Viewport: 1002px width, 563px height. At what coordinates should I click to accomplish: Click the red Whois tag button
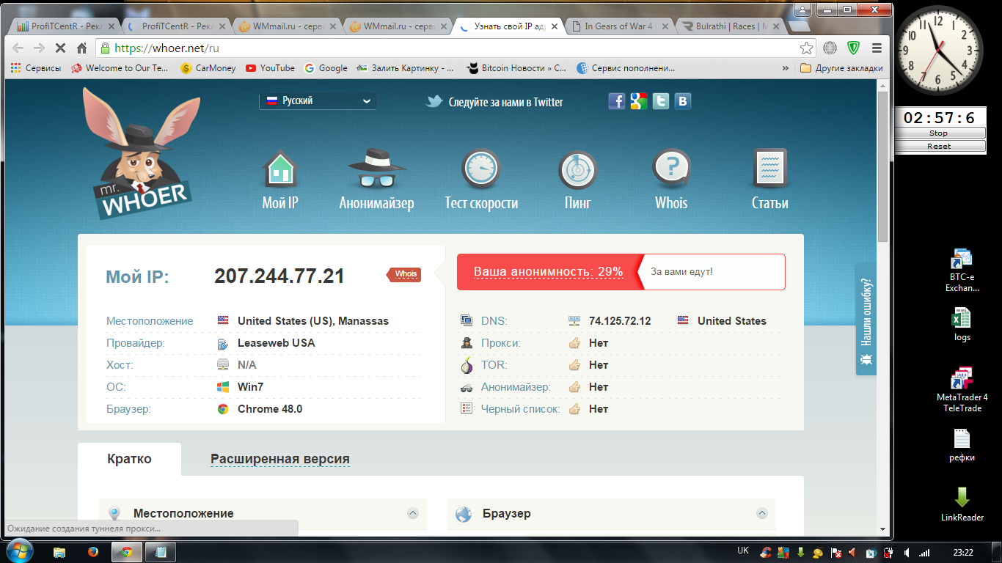tap(404, 274)
